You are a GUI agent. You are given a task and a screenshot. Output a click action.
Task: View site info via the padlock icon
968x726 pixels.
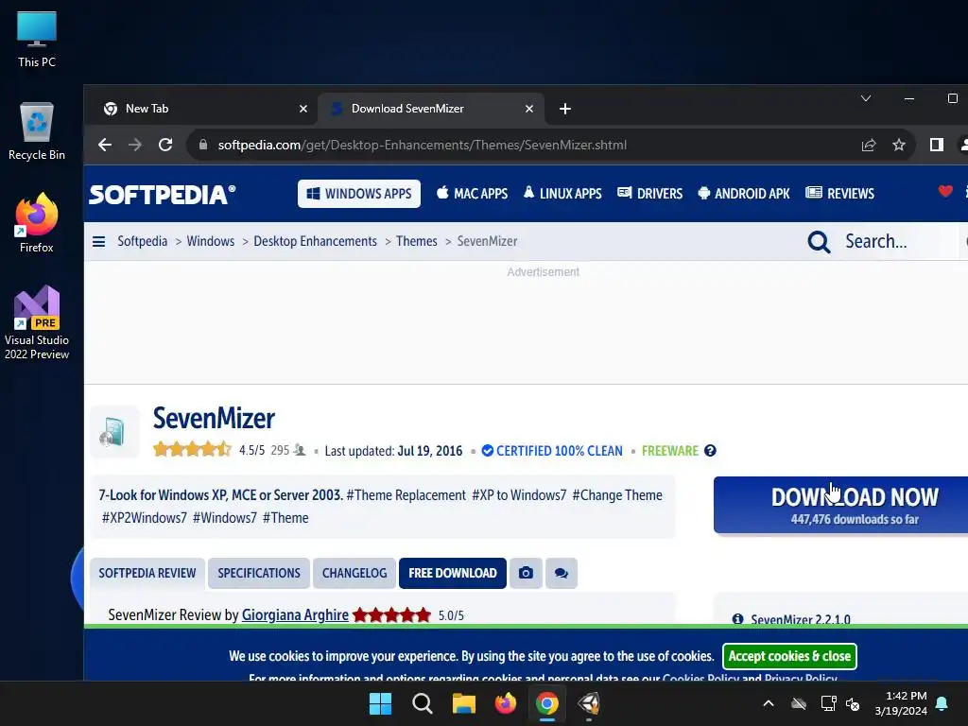click(202, 145)
